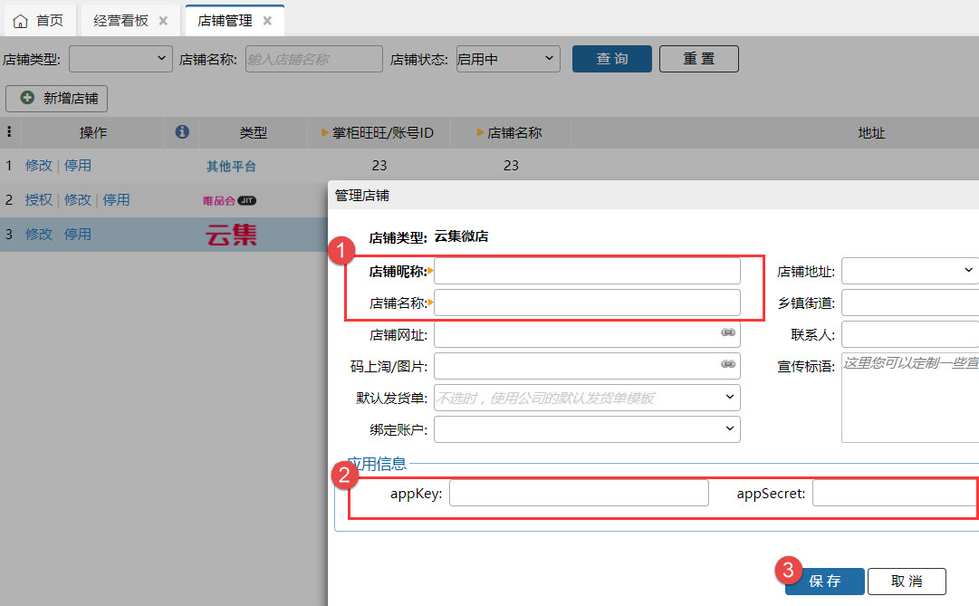Click the 唯品会 JIT type logo

click(x=229, y=200)
